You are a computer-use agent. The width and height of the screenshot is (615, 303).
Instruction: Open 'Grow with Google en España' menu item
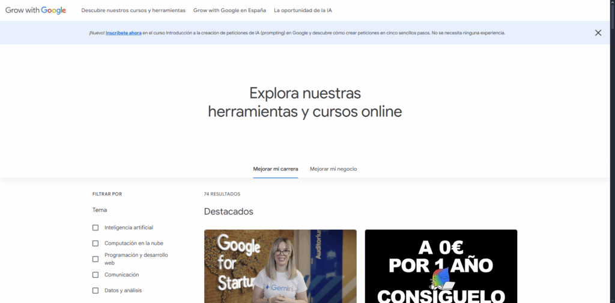pos(229,11)
